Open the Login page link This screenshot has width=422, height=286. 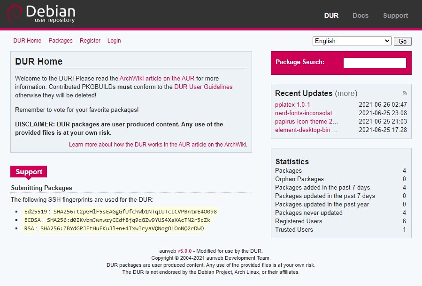[x=114, y=41]
